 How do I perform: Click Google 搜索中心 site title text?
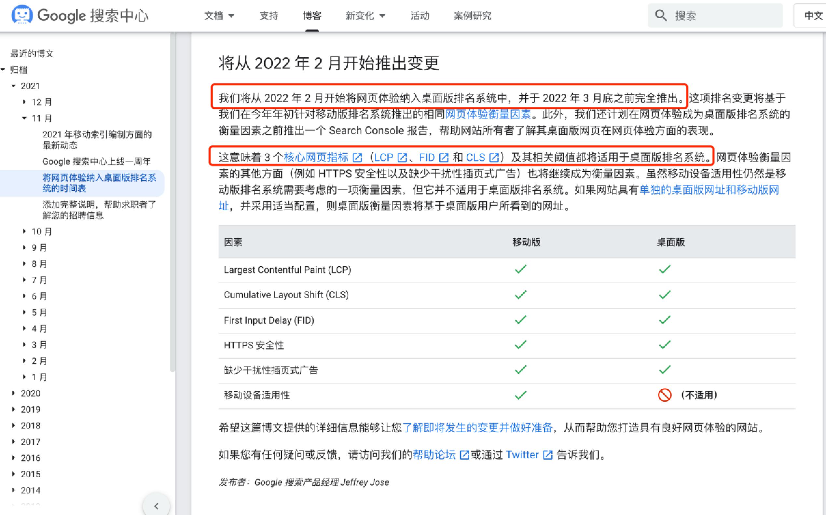tap(93, 16)
